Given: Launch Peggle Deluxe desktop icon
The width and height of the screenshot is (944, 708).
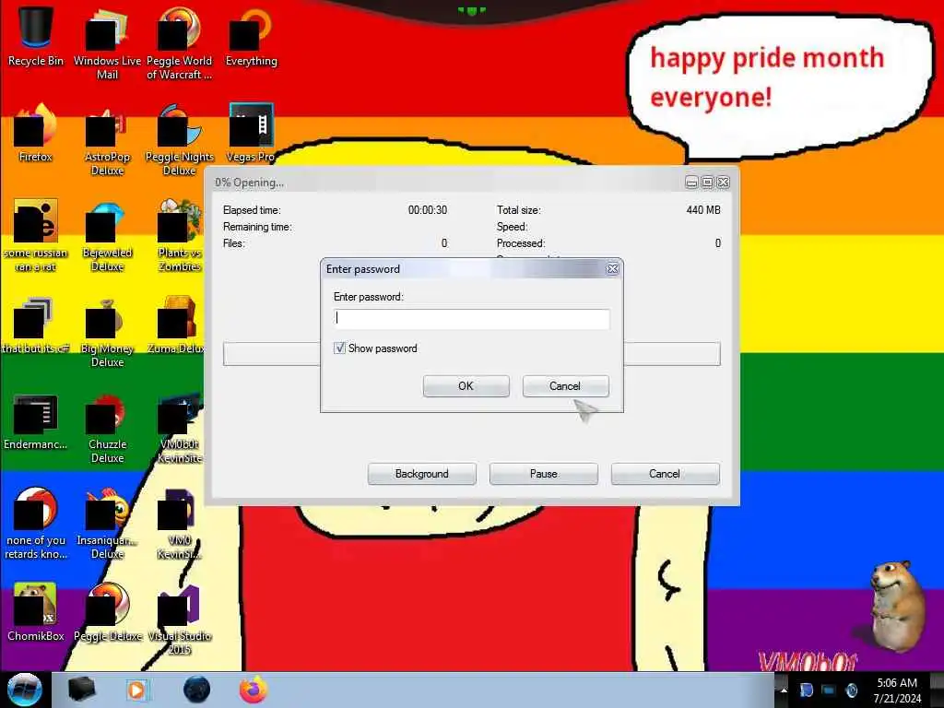Looking at the screenshot, I should tap(107, 612).
